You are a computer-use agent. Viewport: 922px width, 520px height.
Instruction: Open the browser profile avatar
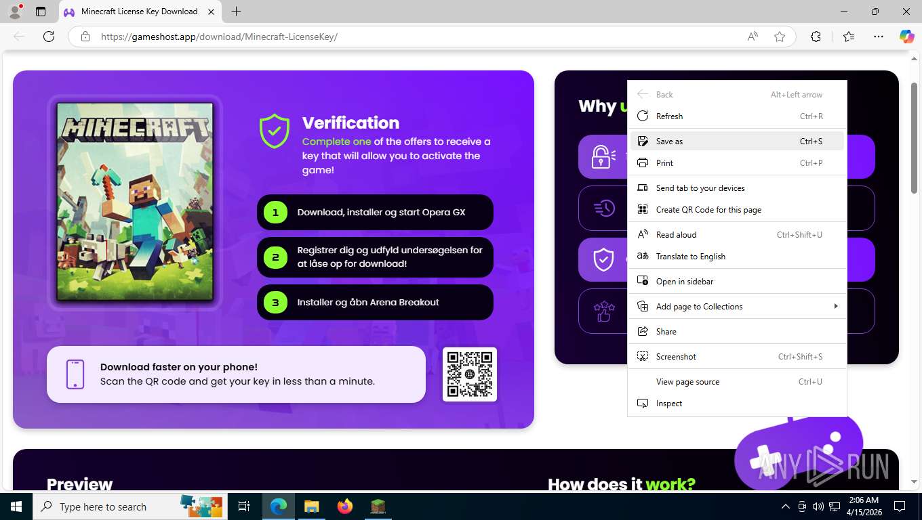(15, 12)
